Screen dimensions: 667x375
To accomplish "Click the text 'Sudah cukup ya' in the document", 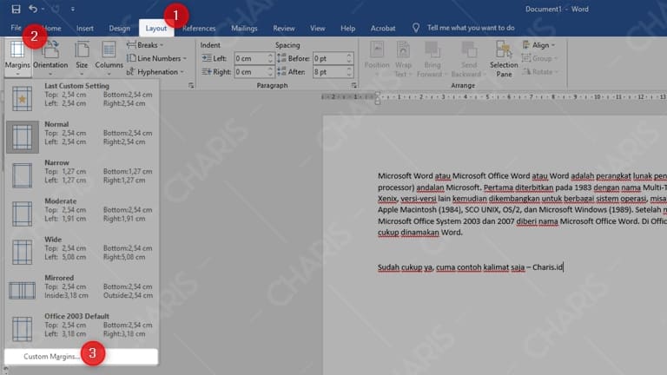I will (x=405, y=267).
